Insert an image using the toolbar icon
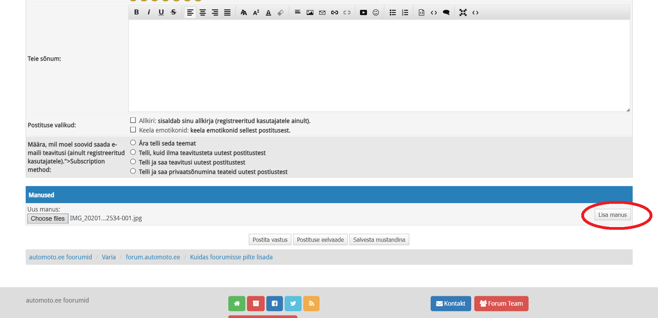The image size is (658, 318). coord(310,13)
